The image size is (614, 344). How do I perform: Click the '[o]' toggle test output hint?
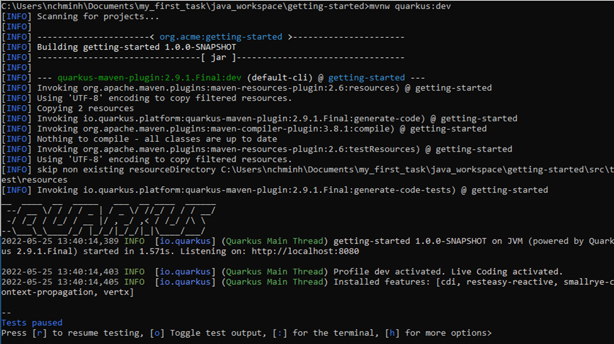(157, 333)
